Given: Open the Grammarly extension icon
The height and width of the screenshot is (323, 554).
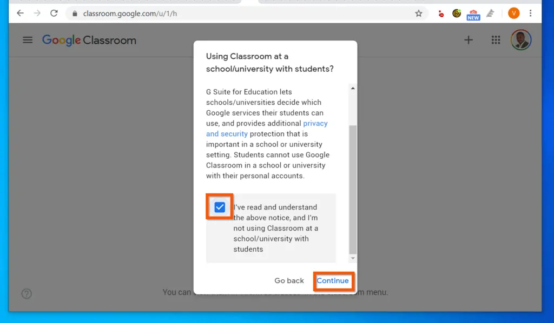Looking at the screenshot, I should click(490, 13).
